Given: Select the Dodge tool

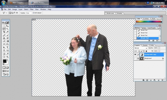Looking at the screenshot, I should click(7, 44).
